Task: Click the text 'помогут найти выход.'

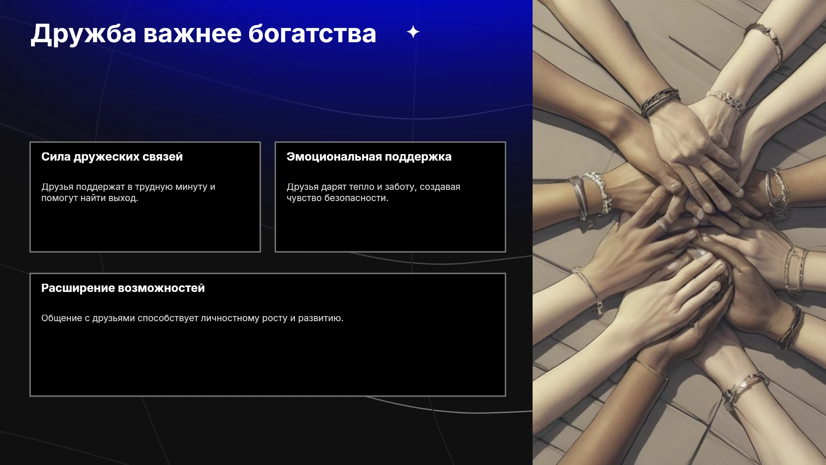Action: coord(89,198)
